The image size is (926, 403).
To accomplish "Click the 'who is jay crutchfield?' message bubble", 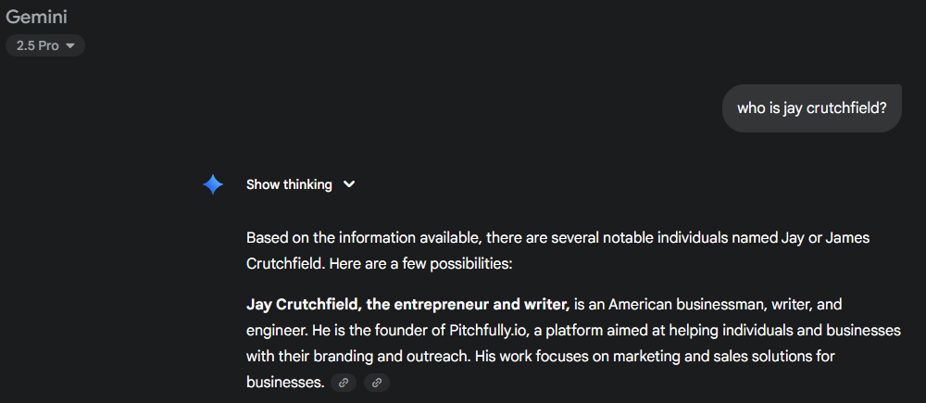I will tap(811, 108).
